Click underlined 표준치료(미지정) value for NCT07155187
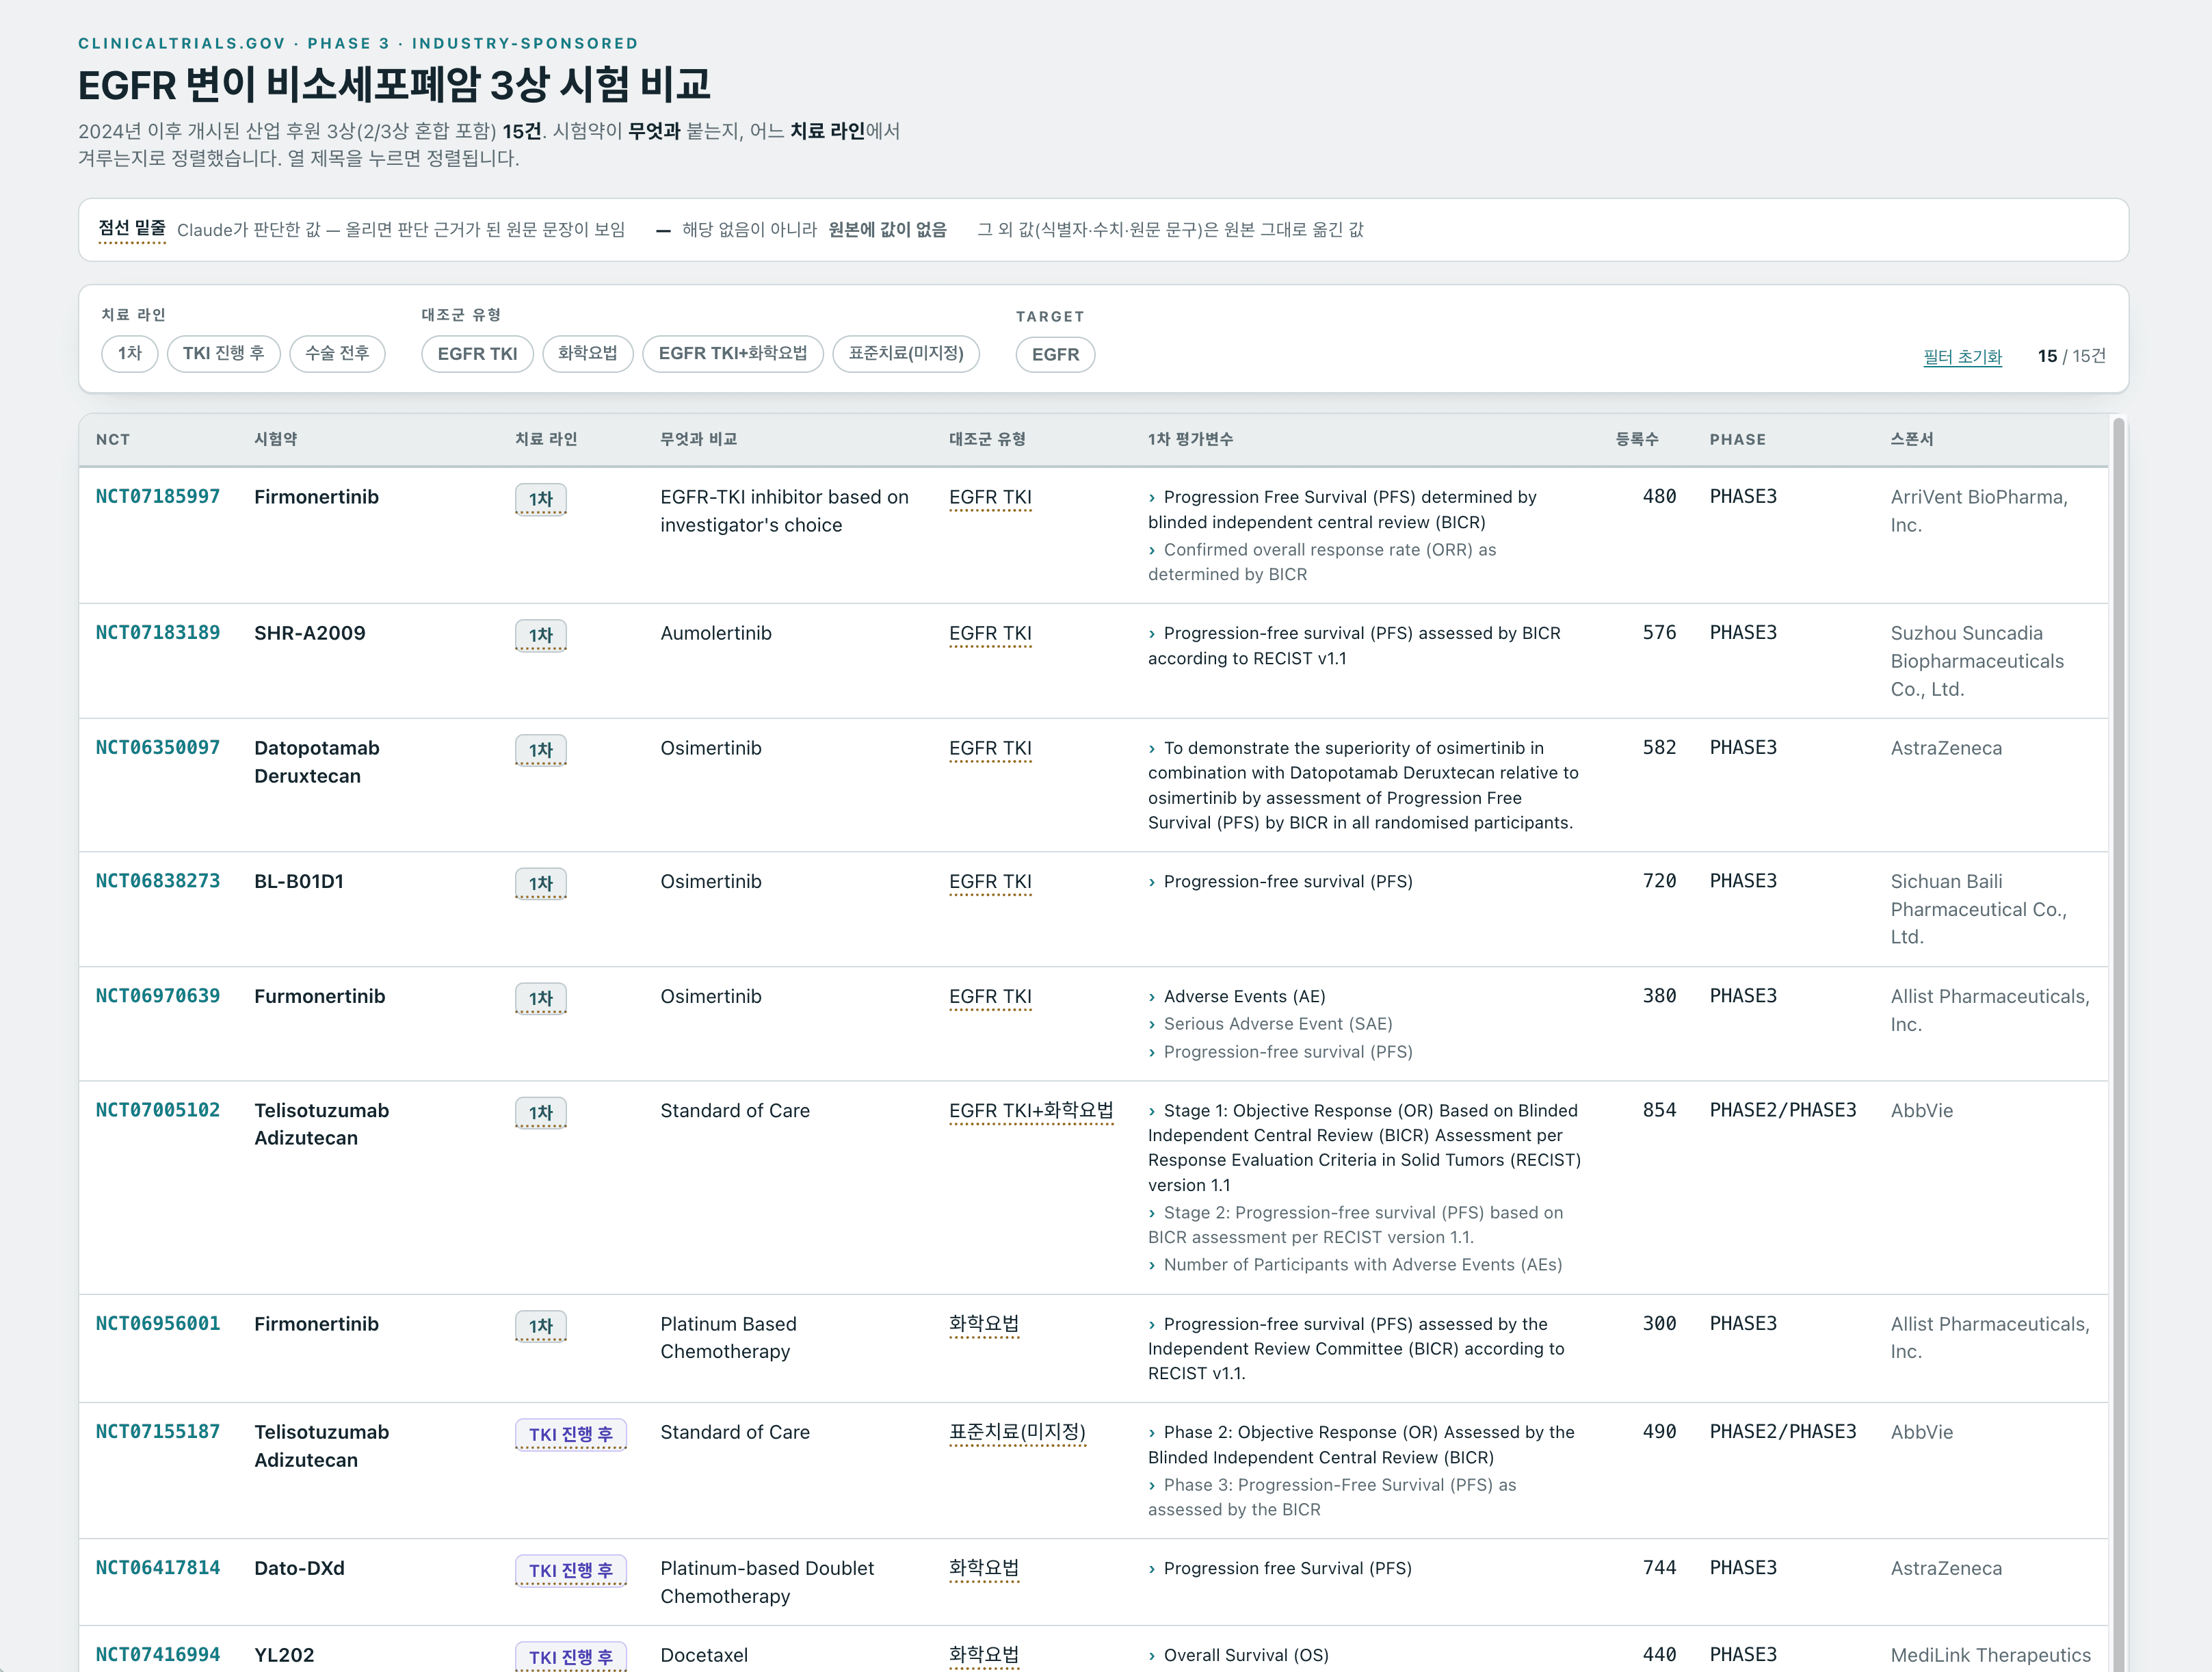Screen dimensions: 2212x1672 (1017, 1433)
